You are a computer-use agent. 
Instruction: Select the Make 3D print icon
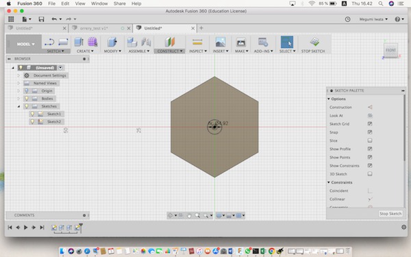pos(241,42)
